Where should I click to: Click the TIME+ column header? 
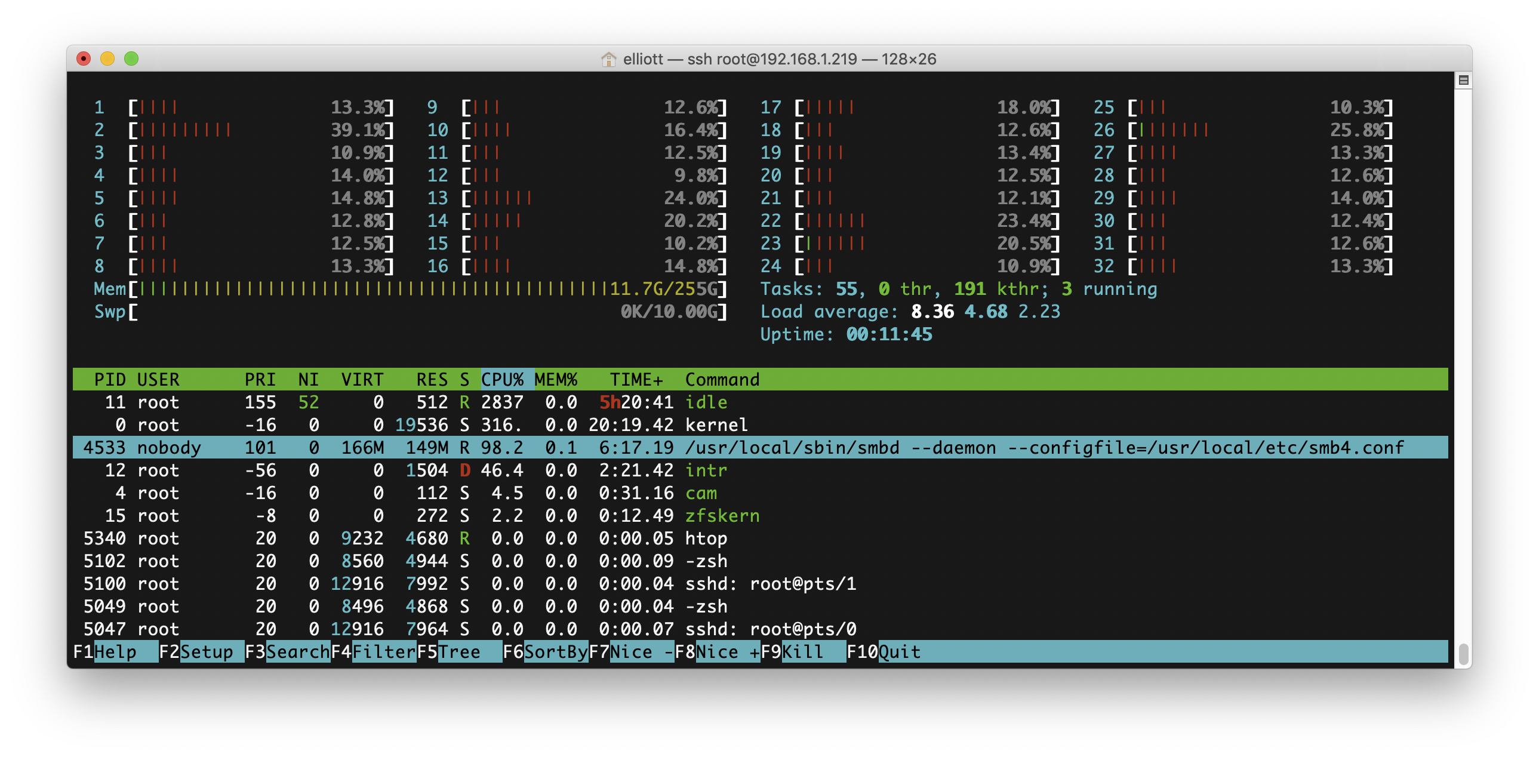click(636, 380)
